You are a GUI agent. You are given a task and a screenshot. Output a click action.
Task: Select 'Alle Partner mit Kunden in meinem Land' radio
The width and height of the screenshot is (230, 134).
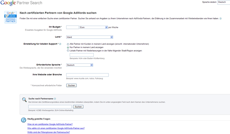pyautogui.click(x=68, y=44)
